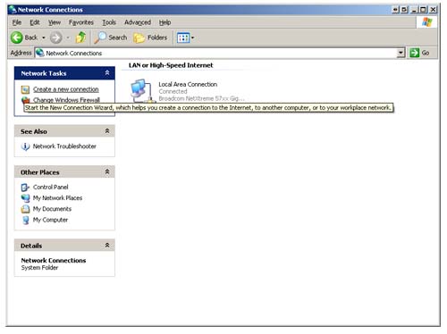Collapse the See Also panel
This screenshot has width=447, height=334.
(107, 131)
